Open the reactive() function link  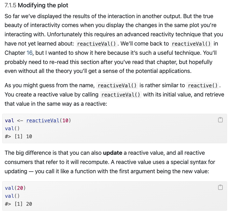pyautogui.click(x=203, y=86)
